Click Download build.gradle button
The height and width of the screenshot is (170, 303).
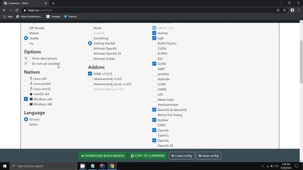tap(103, 156)
